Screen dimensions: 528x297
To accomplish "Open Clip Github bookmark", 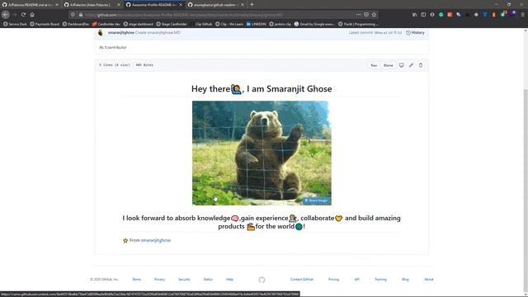I will 201,24.
